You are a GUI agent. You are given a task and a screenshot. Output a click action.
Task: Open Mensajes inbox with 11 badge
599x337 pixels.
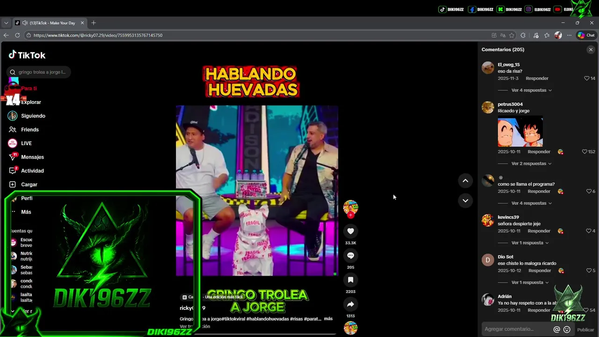[x=26, y=157]
